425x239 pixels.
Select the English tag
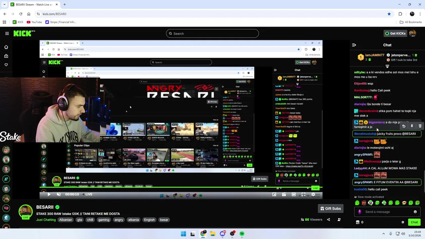click(149, 220)
